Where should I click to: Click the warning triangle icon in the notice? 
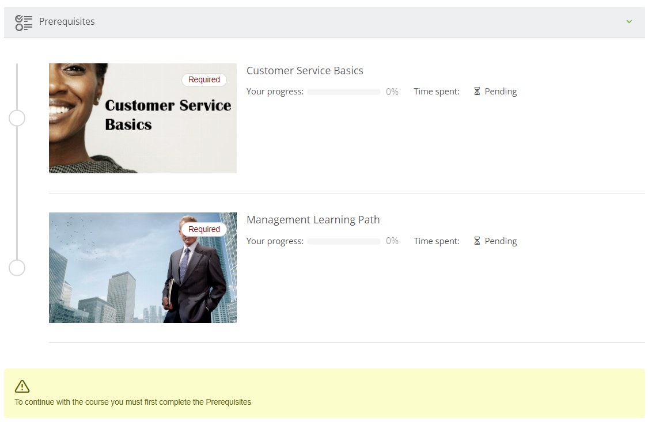pyautogui.click(x=22, y=386)
